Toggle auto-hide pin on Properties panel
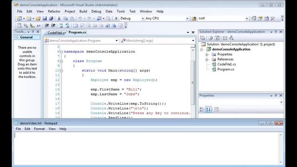Viewport: 297px width, 167px height. point(276,96)
